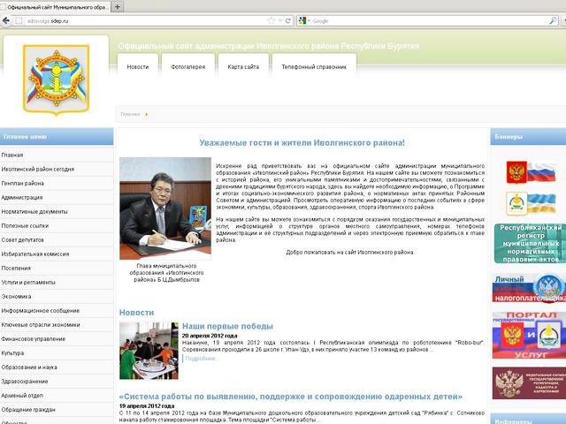Open Обращение граждан menu item

(57, 410)
